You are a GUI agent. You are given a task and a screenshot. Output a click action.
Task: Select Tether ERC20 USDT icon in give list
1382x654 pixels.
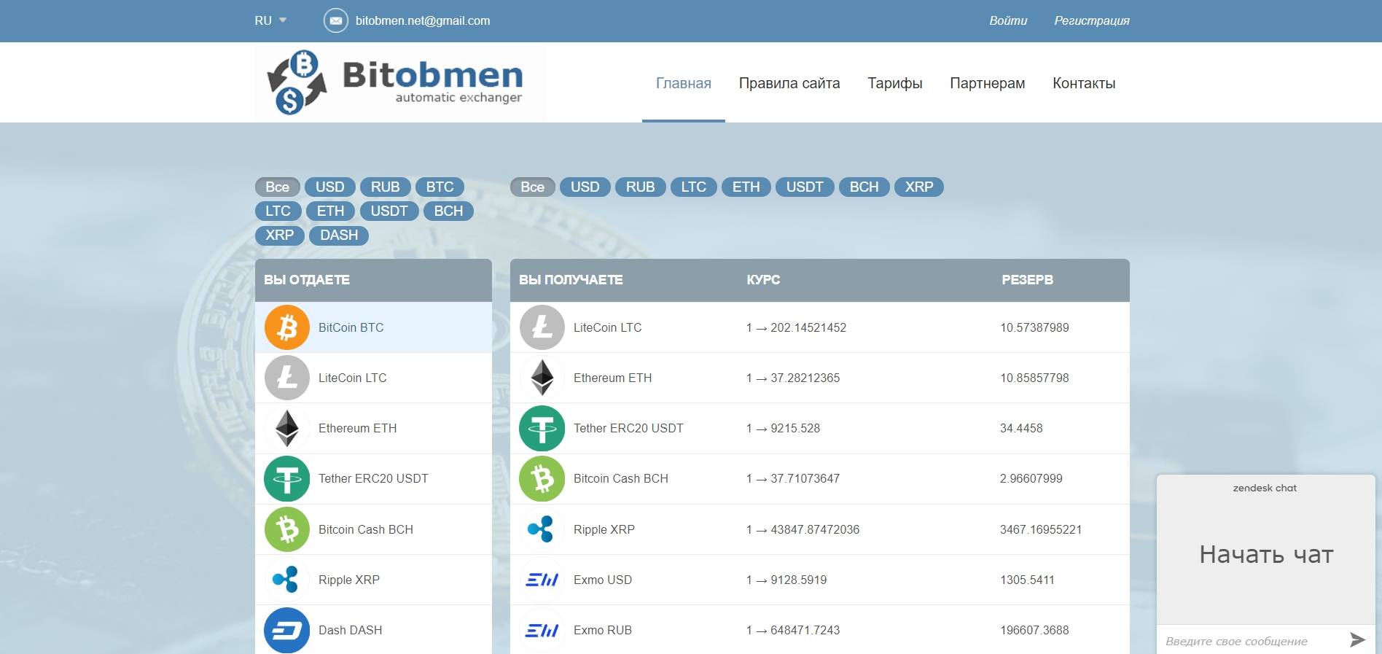(x=287, y=478)
